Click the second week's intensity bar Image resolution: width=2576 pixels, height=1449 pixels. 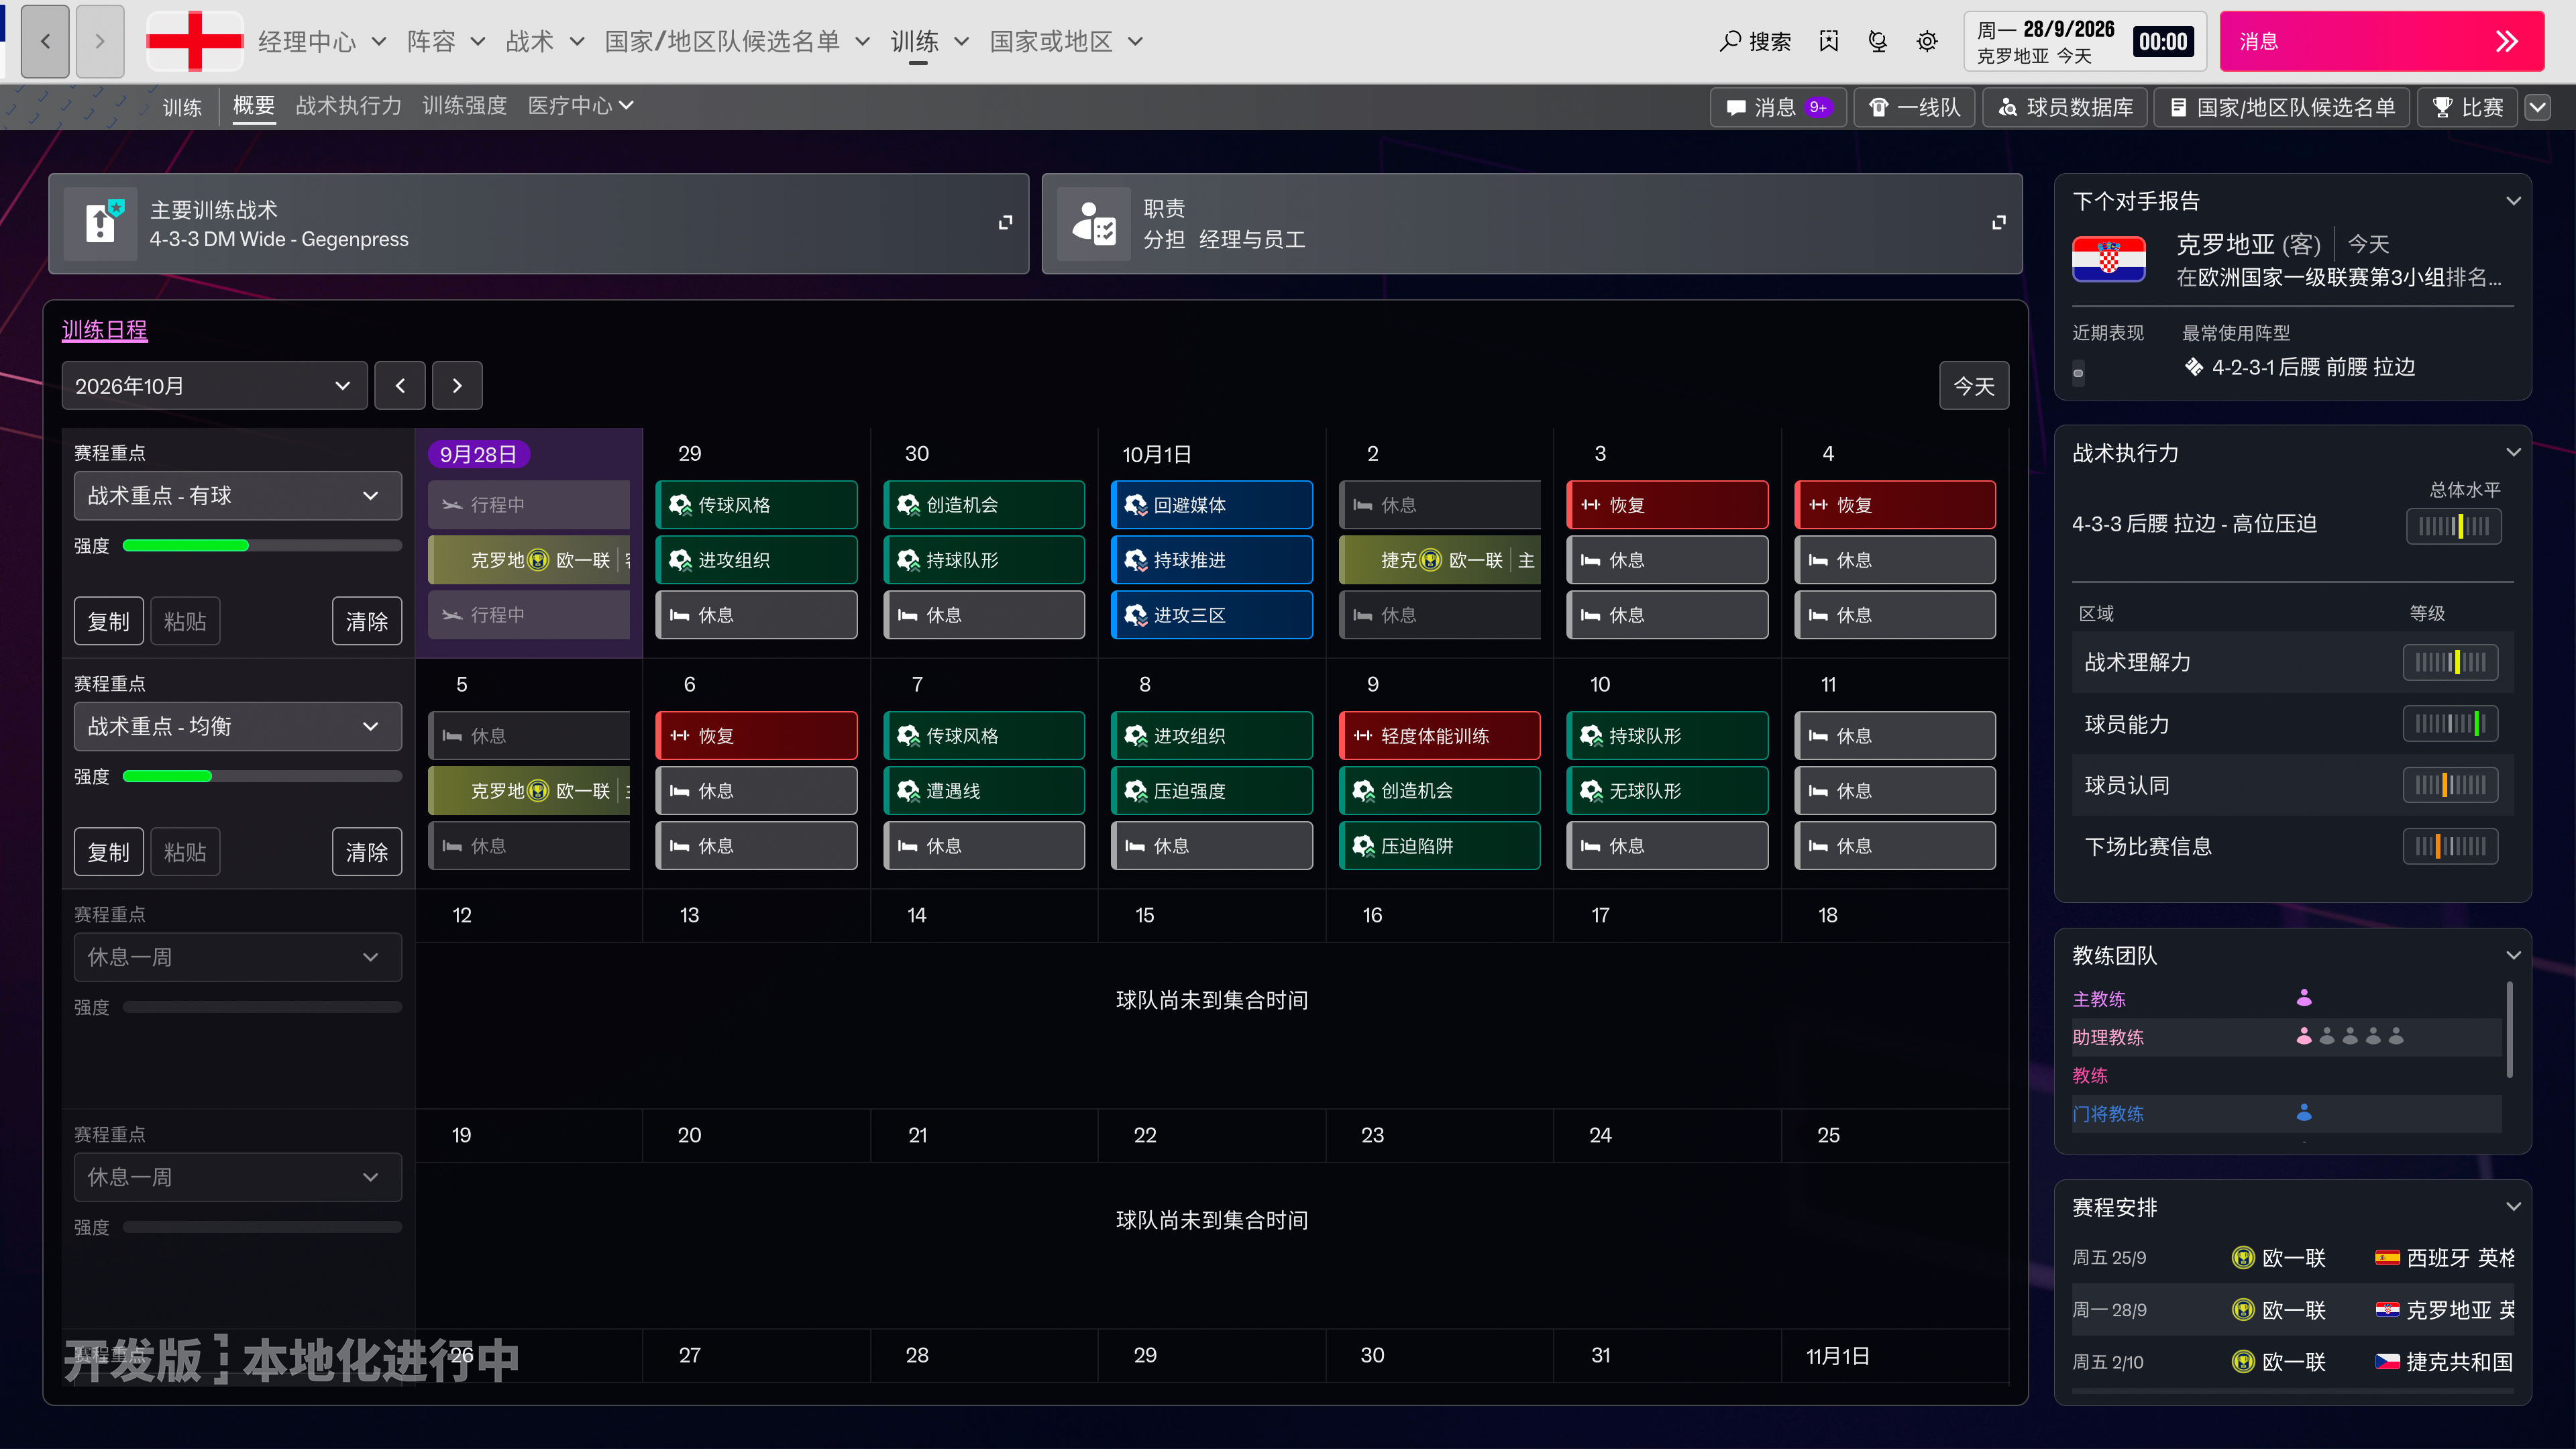pos(262,777)
